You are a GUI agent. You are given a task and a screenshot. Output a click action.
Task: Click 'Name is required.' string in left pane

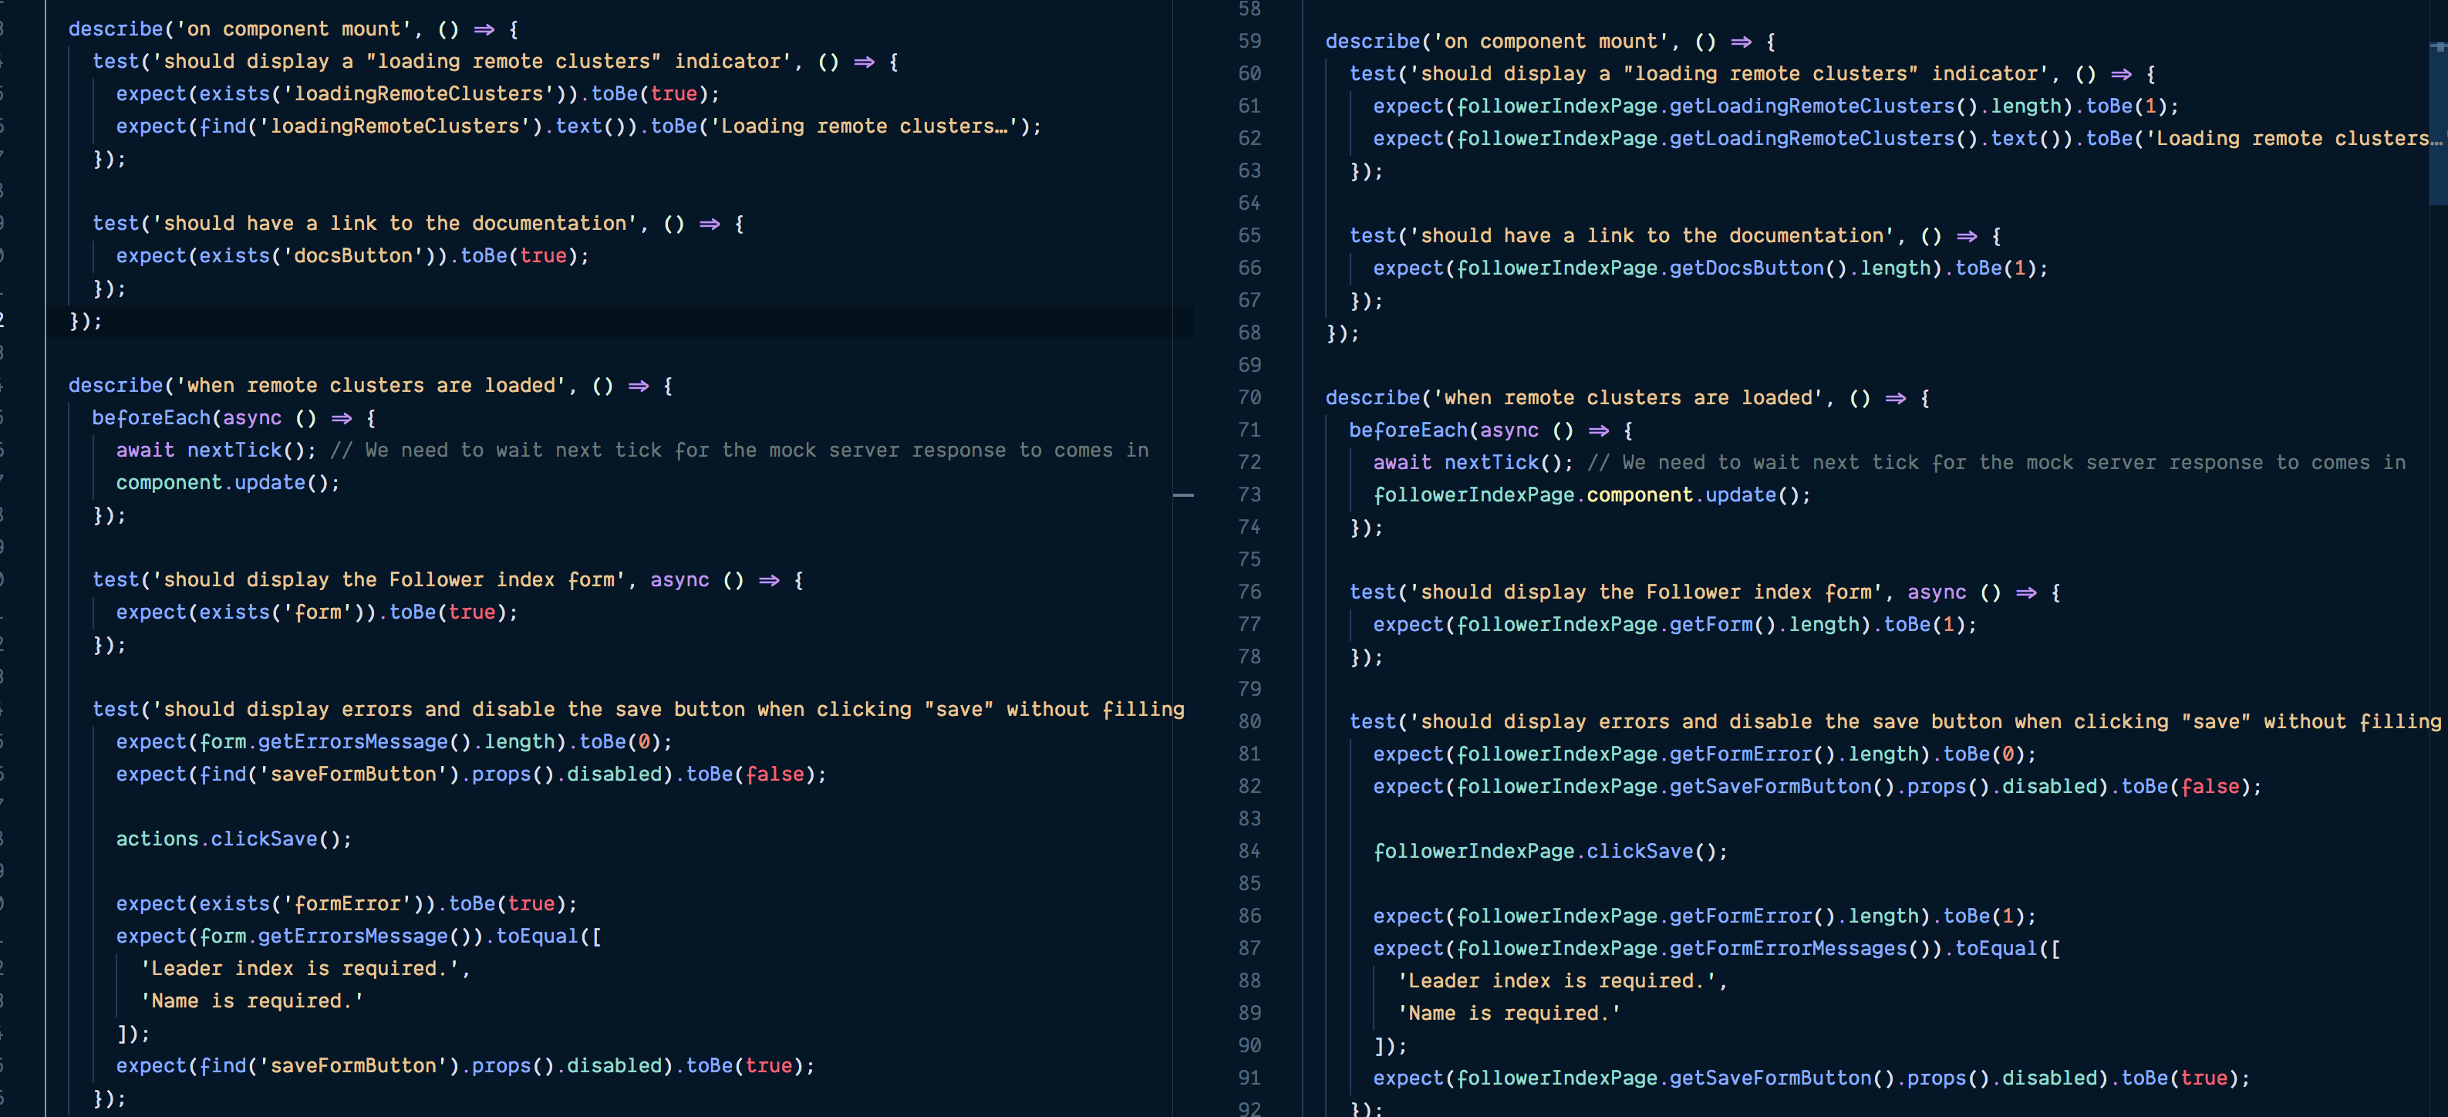[252, 1001]
